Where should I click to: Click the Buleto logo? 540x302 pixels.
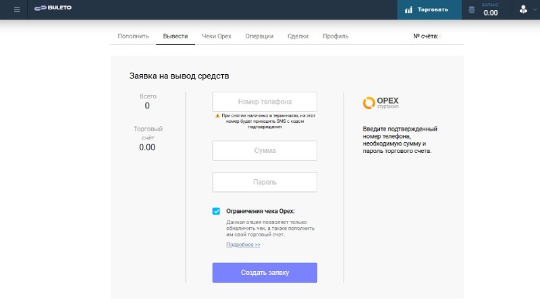click(53, 8)
